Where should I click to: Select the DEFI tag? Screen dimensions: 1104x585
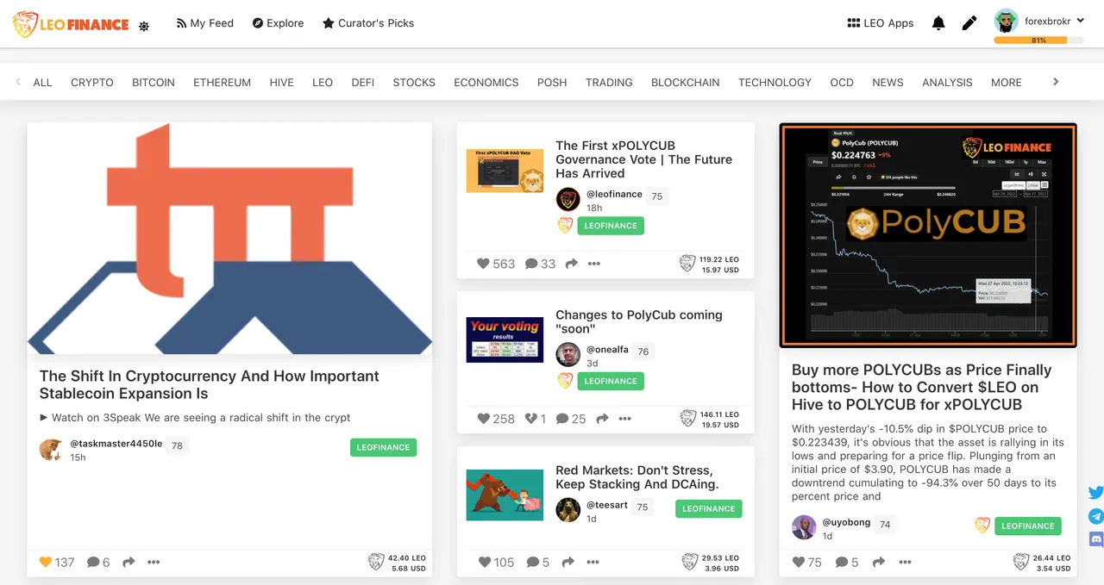362,83
